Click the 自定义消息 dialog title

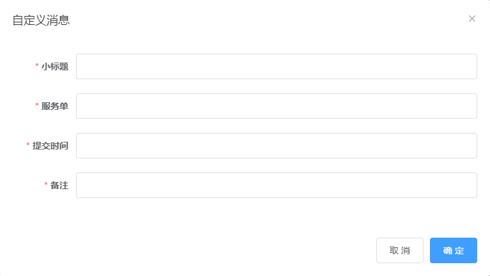coord(42,20)
